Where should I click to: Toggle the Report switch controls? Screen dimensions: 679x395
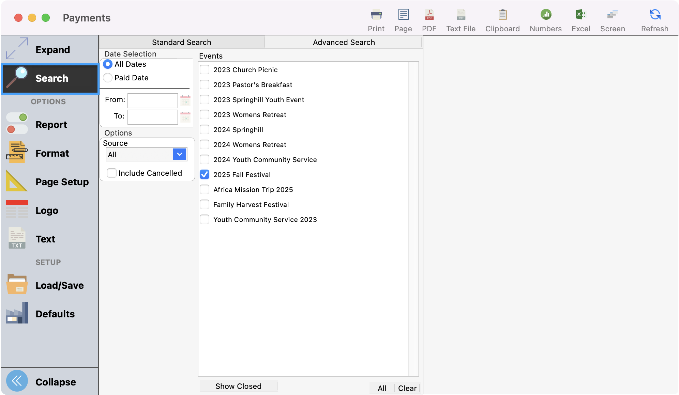(16, 125)
